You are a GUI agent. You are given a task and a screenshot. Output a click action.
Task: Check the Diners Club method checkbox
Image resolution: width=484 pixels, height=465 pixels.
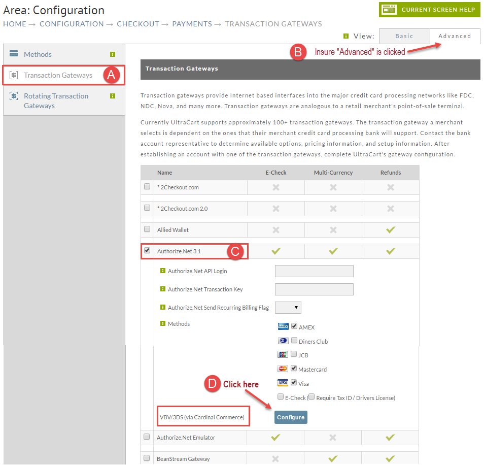294,340
